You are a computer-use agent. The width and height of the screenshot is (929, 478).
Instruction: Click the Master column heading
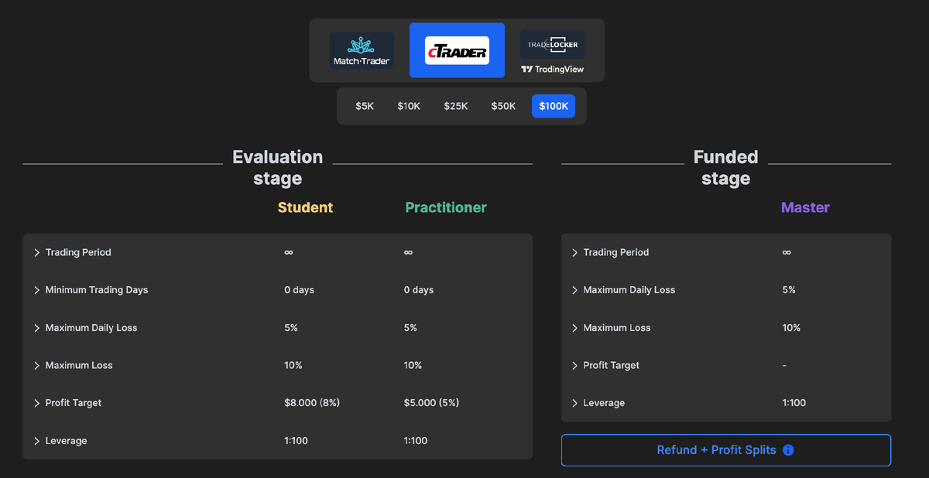click(x=805, y=207)
